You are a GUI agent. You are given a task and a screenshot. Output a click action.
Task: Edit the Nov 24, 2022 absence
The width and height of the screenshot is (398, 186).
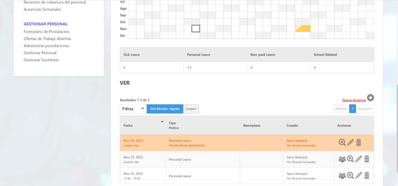(351, 142)
